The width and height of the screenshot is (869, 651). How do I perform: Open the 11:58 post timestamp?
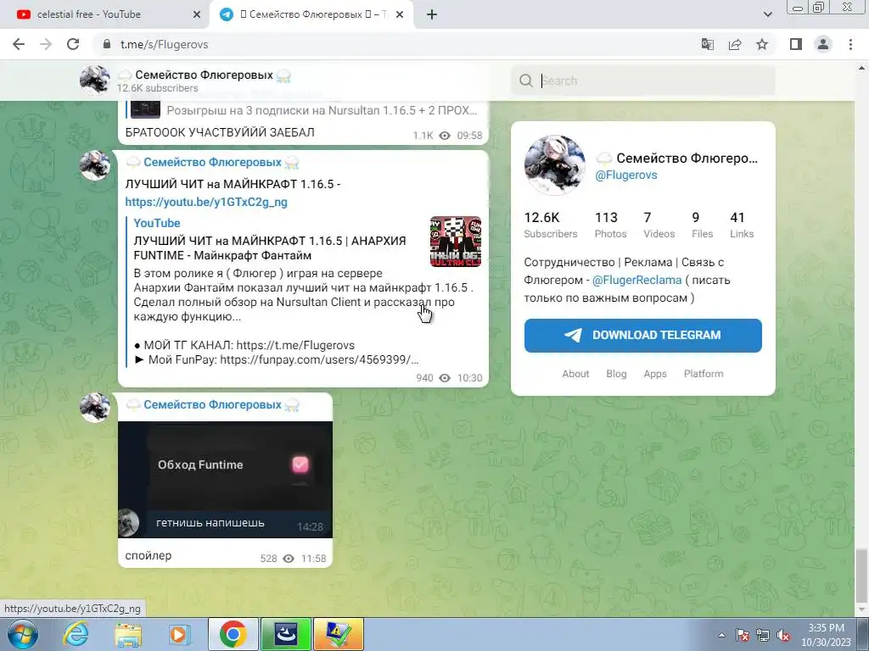coord(314,559)
